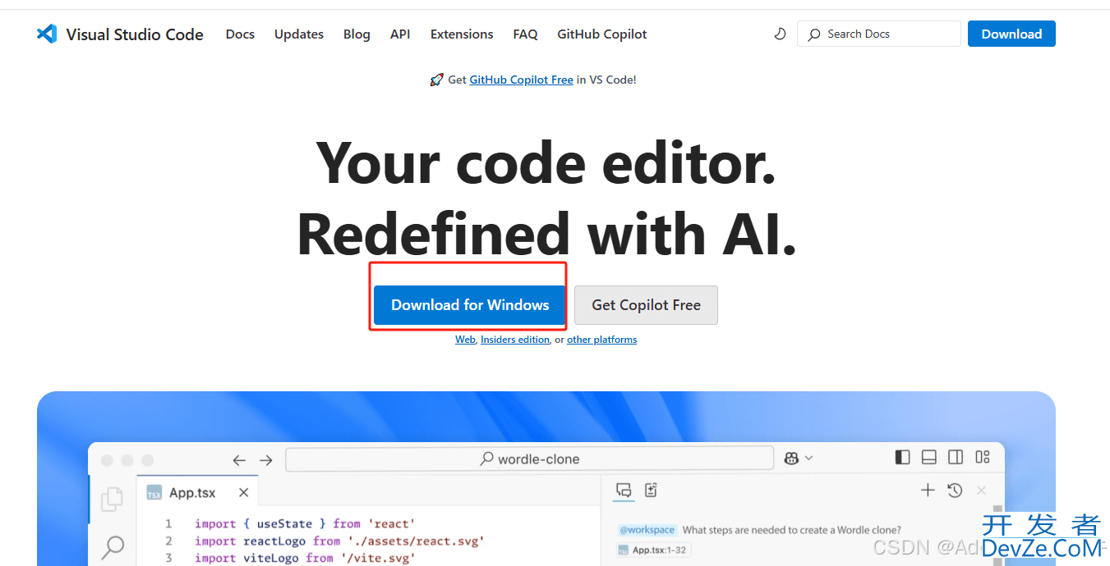Open the Insiders edition link
This screenshot has height=566, width=1110.
[515, 340]
